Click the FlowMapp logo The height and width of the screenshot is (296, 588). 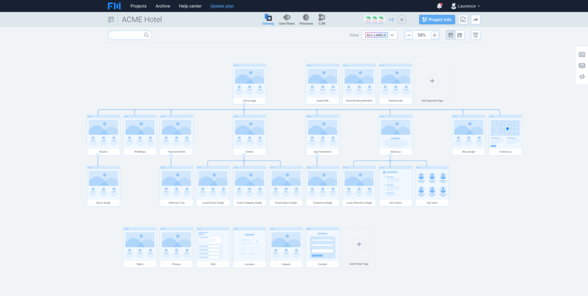(x=114, y=6)
